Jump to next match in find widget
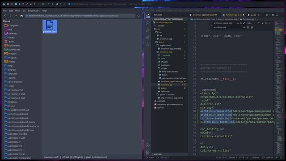Screen dimensions: 286x161 262,23
